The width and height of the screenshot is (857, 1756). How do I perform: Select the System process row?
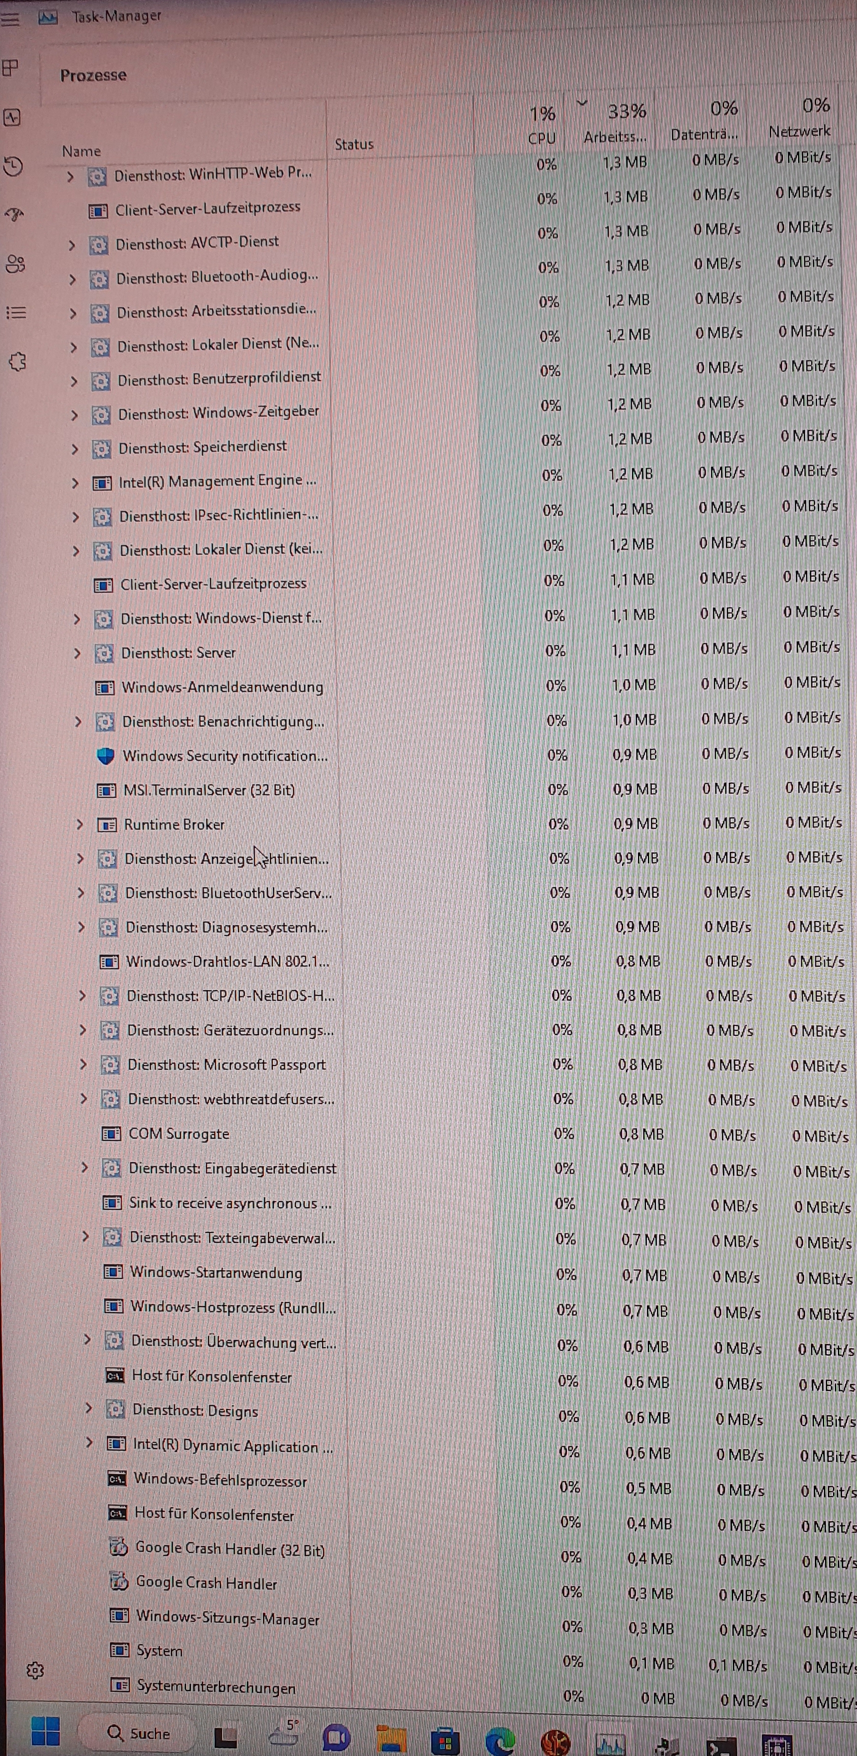[x=159, y=1650]
